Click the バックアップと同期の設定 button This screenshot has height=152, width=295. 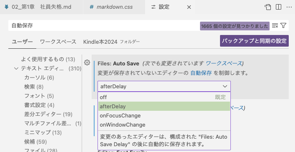254,41
